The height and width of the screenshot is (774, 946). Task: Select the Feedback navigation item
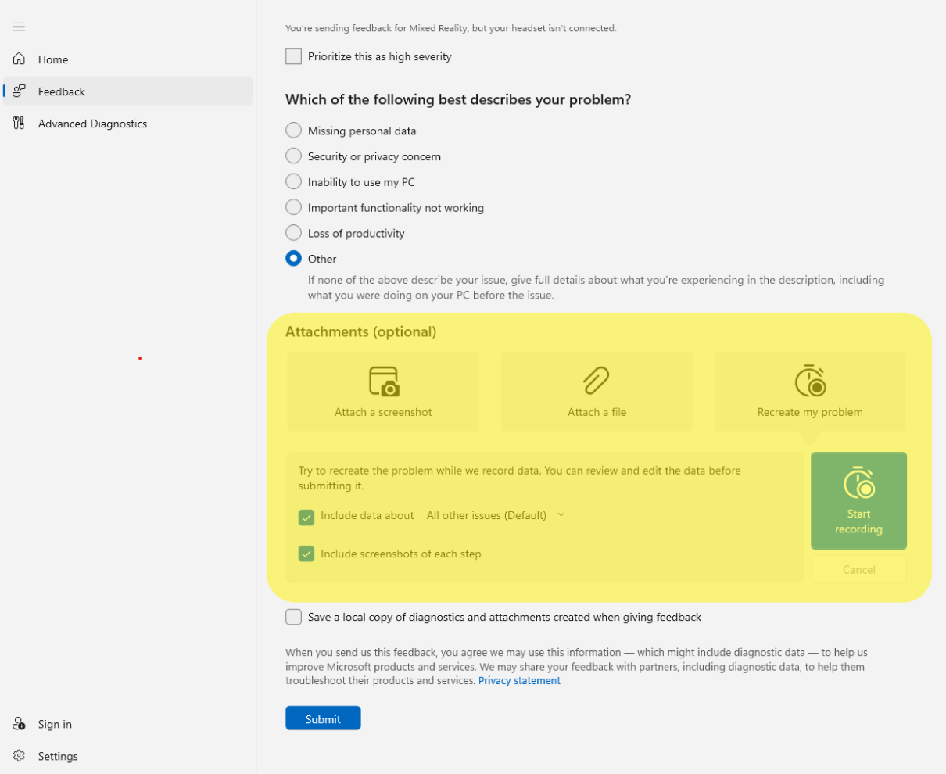point(128,91)
